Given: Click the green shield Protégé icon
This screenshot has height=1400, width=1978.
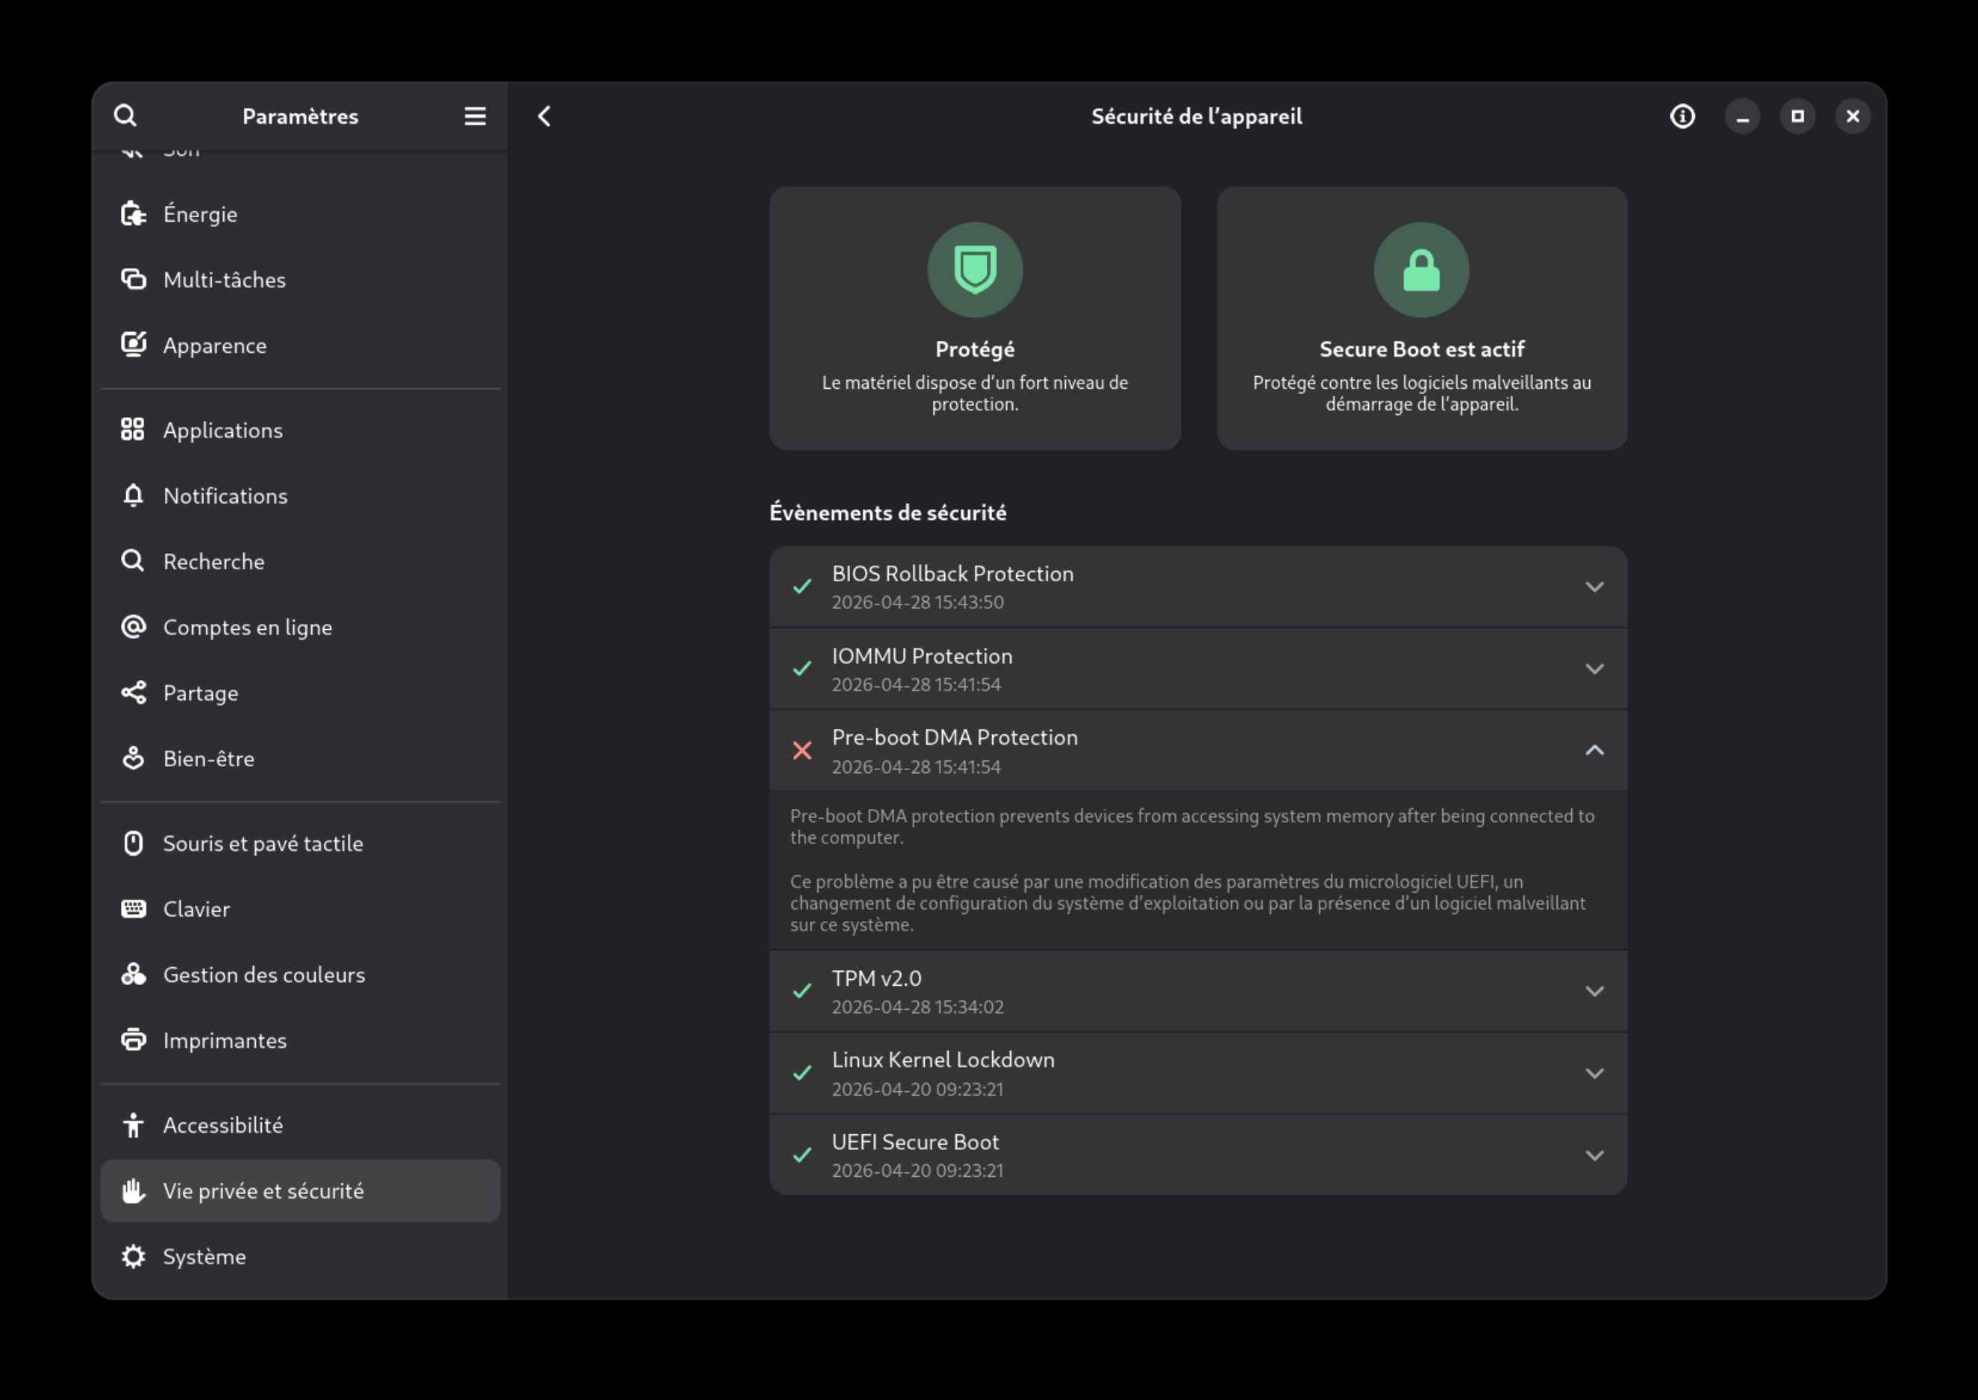Looking at the screenshot, I should [974, 270].
